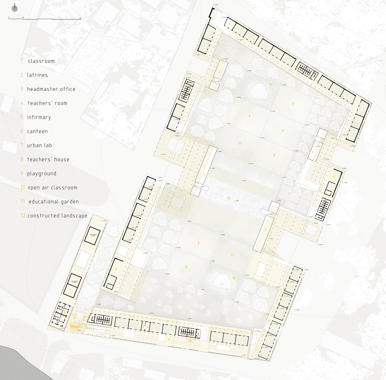Click the 'teachers' room' legend label
Viewport: 386px width, 380px height.
tap(47, 103)
